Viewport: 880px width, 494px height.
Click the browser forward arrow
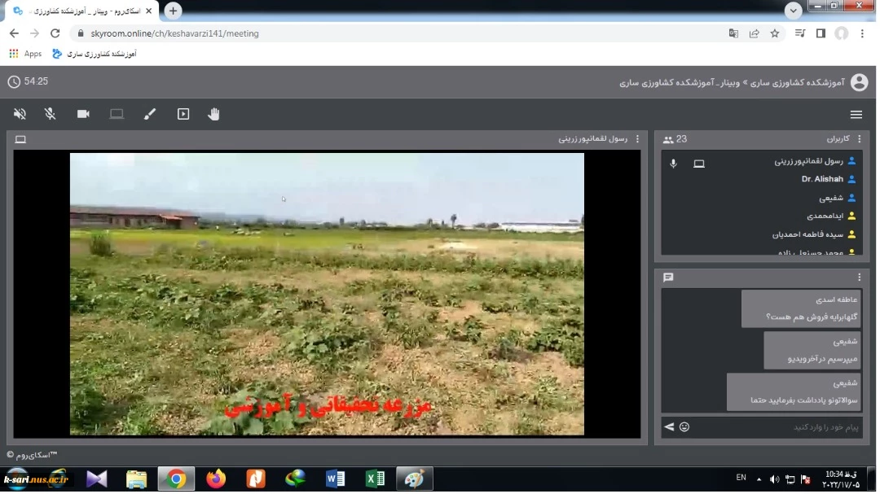point(35,33)
